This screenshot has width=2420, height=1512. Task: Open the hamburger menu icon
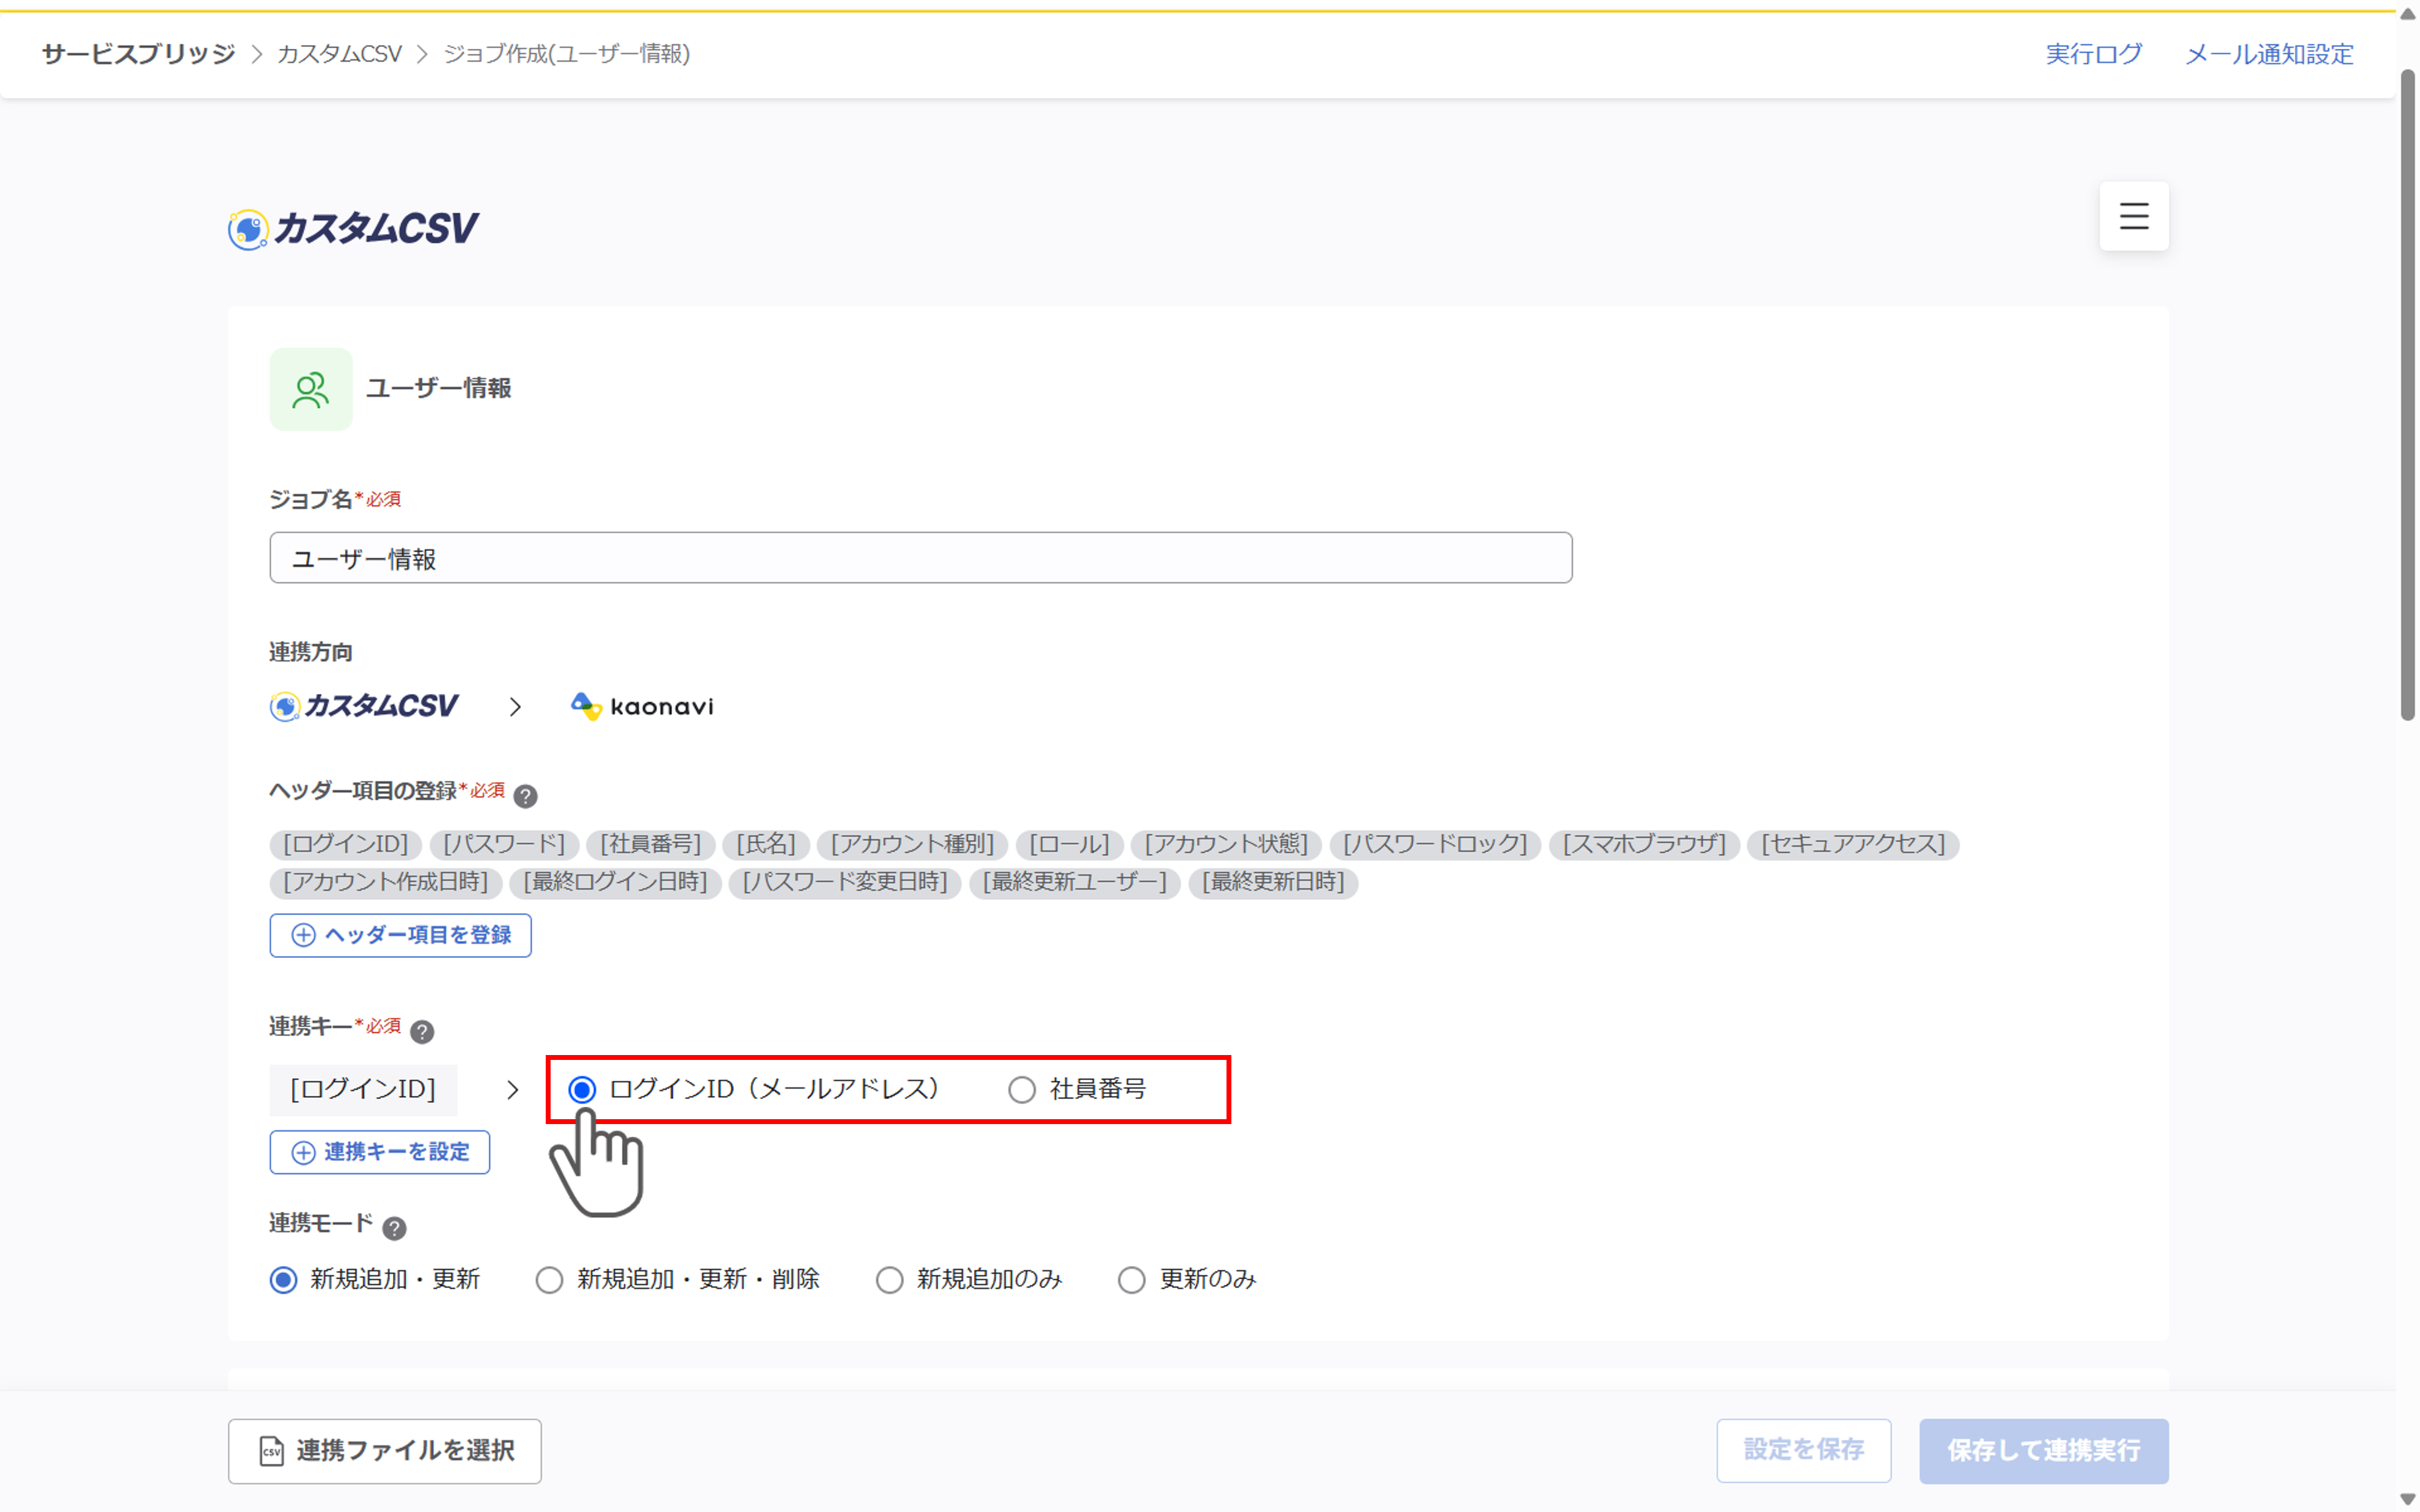point(2133,216)
